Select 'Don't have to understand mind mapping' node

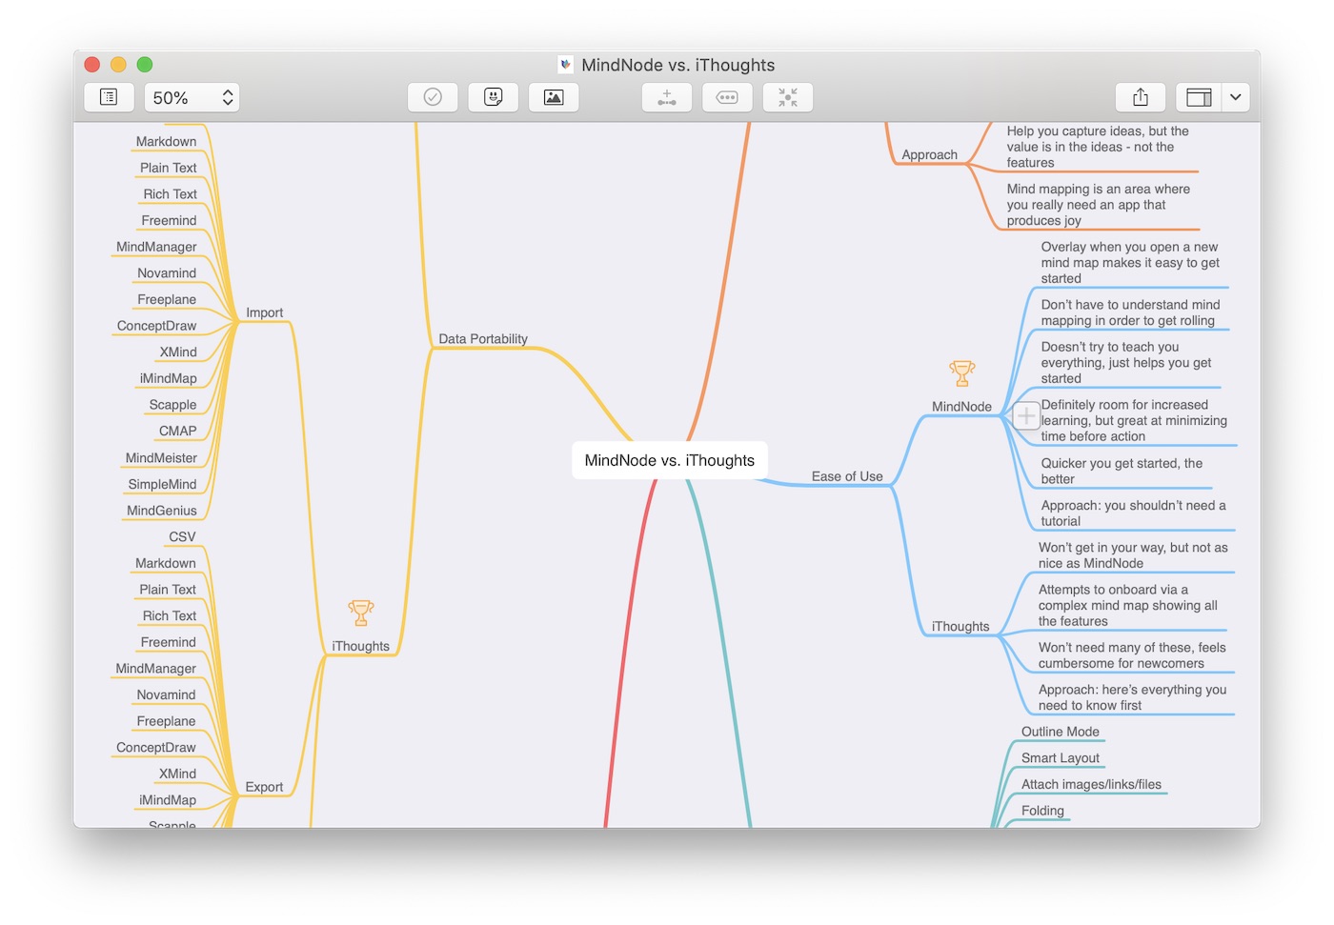1130,312
